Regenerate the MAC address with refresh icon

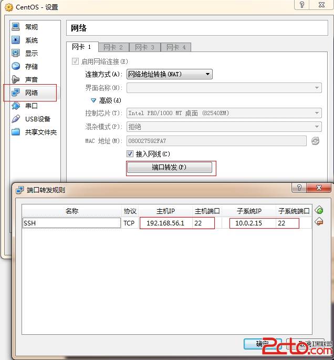[316, 141]
